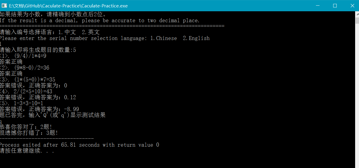359x168 pixels.
Task: Click the question line (9*8-0)/2=36
Action: pos(25,68)
